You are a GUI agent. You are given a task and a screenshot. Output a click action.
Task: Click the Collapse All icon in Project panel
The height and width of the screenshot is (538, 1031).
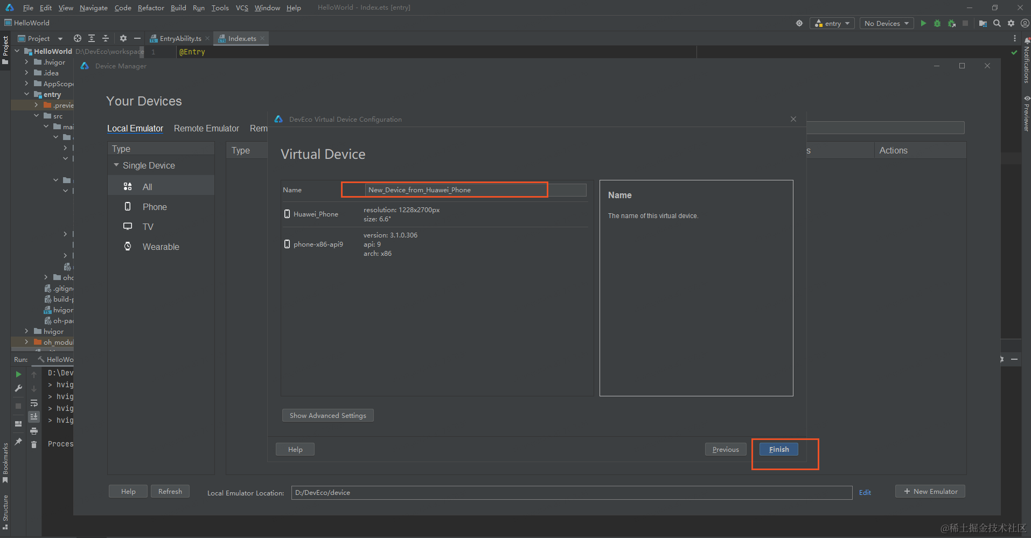(106, 38)
